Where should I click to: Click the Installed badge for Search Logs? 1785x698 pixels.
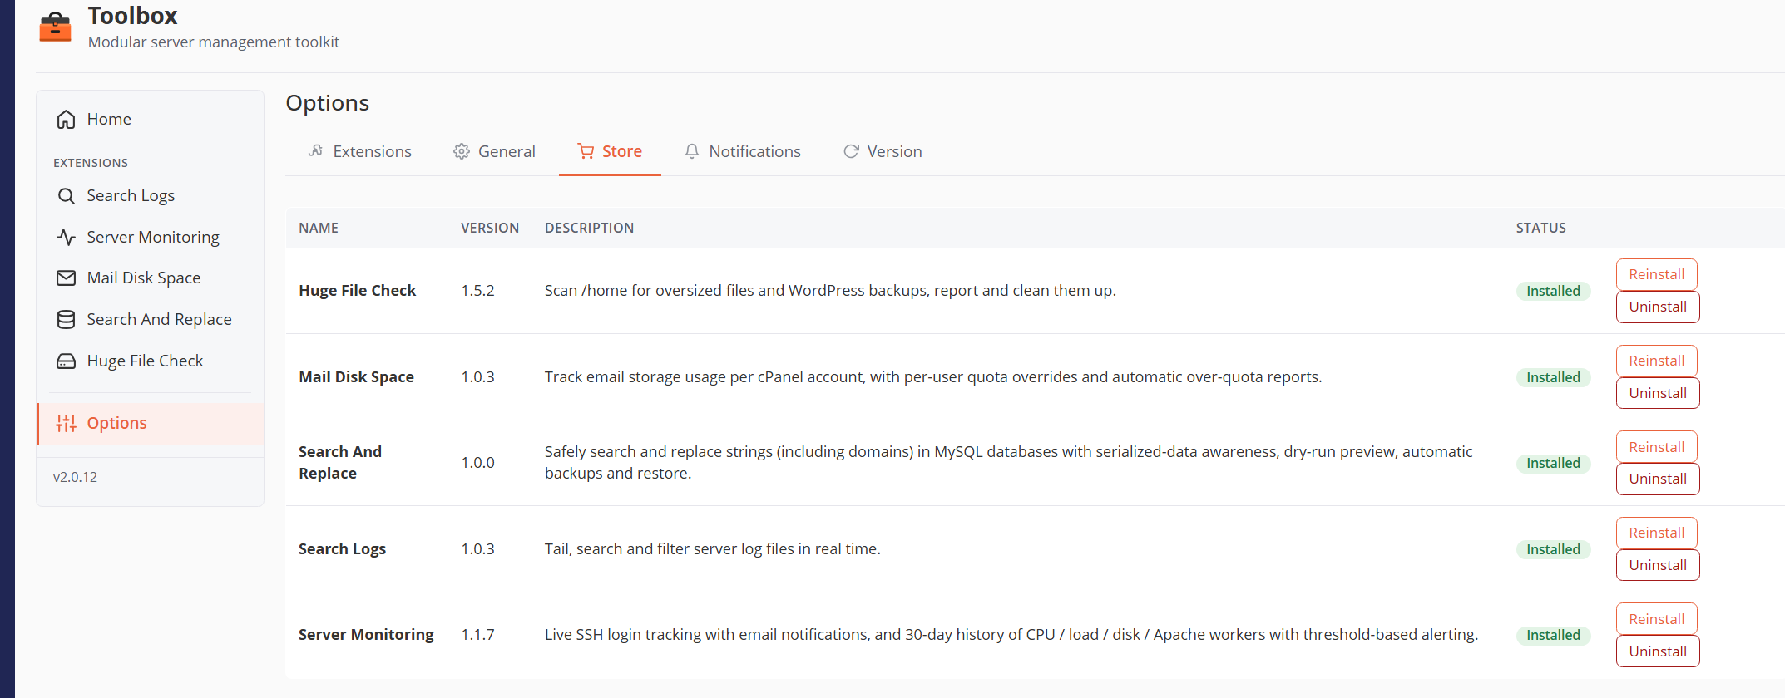(x=1553, y=550)
